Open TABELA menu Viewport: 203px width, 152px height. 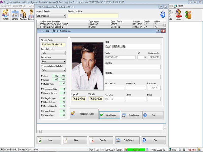[31, 6]
